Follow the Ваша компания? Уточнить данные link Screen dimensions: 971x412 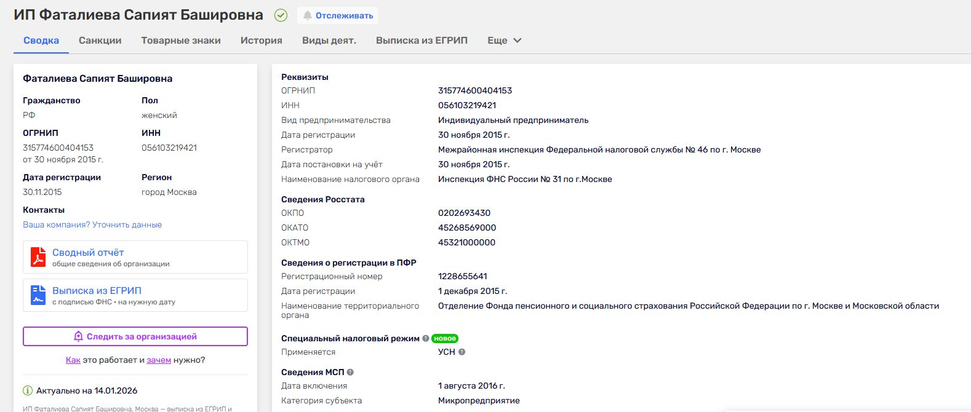[92, 225]
